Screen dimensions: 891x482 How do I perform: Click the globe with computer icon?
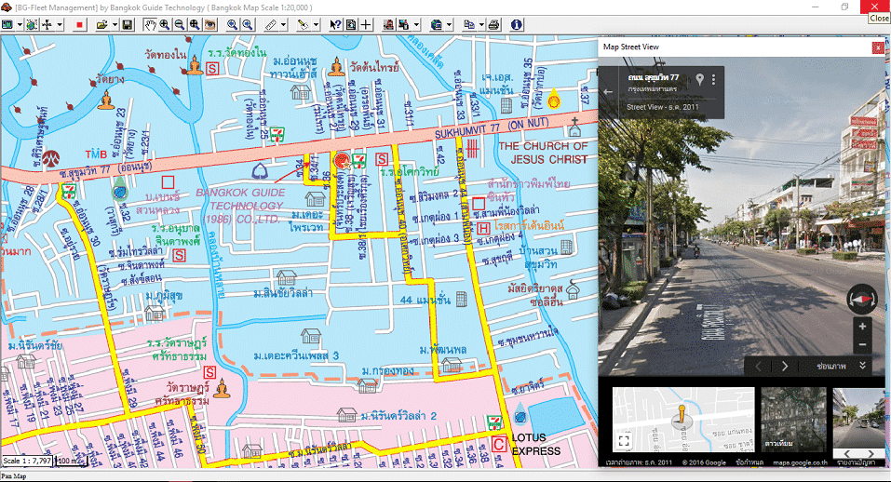pos(436,24)
